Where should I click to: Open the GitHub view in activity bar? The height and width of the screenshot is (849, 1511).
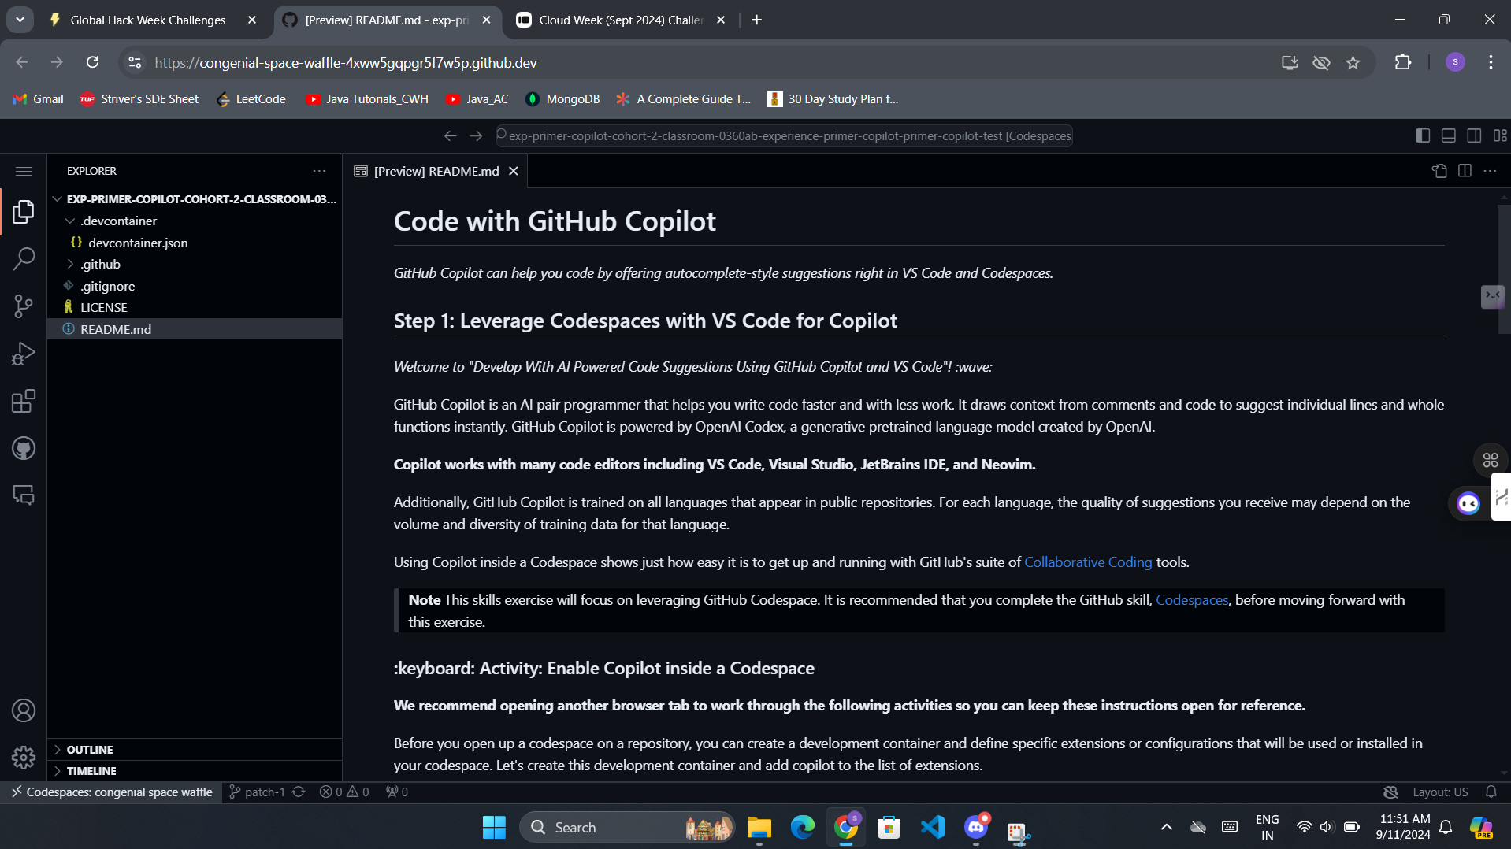[24, 448]
